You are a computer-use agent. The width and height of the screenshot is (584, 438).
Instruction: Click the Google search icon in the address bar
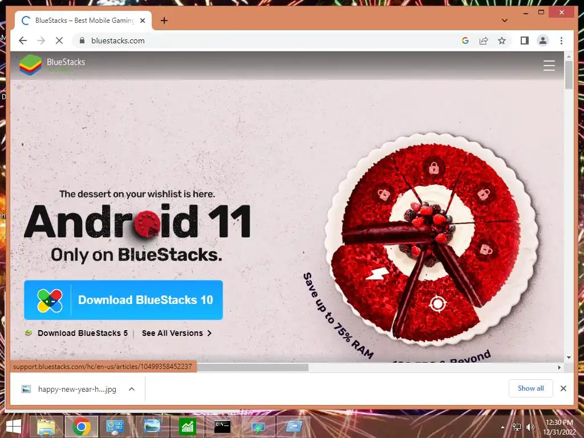pos(465,40)
